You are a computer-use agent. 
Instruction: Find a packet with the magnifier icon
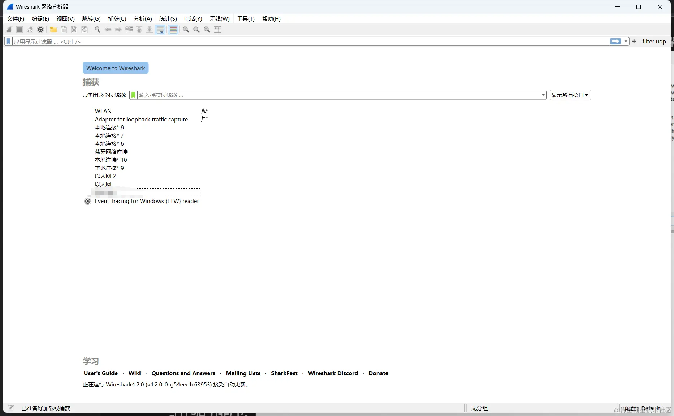pos(98,30)
